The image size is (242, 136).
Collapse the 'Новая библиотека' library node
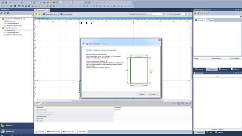tap(1, 28)
